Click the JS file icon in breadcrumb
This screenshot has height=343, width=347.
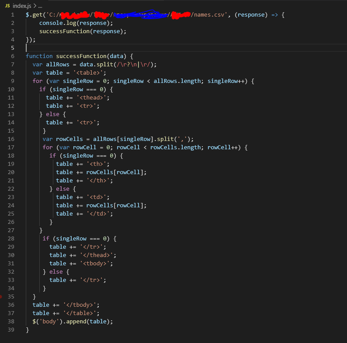(7, 6)
